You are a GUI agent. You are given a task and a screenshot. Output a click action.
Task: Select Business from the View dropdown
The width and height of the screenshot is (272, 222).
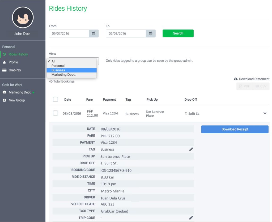click(58, 70)
